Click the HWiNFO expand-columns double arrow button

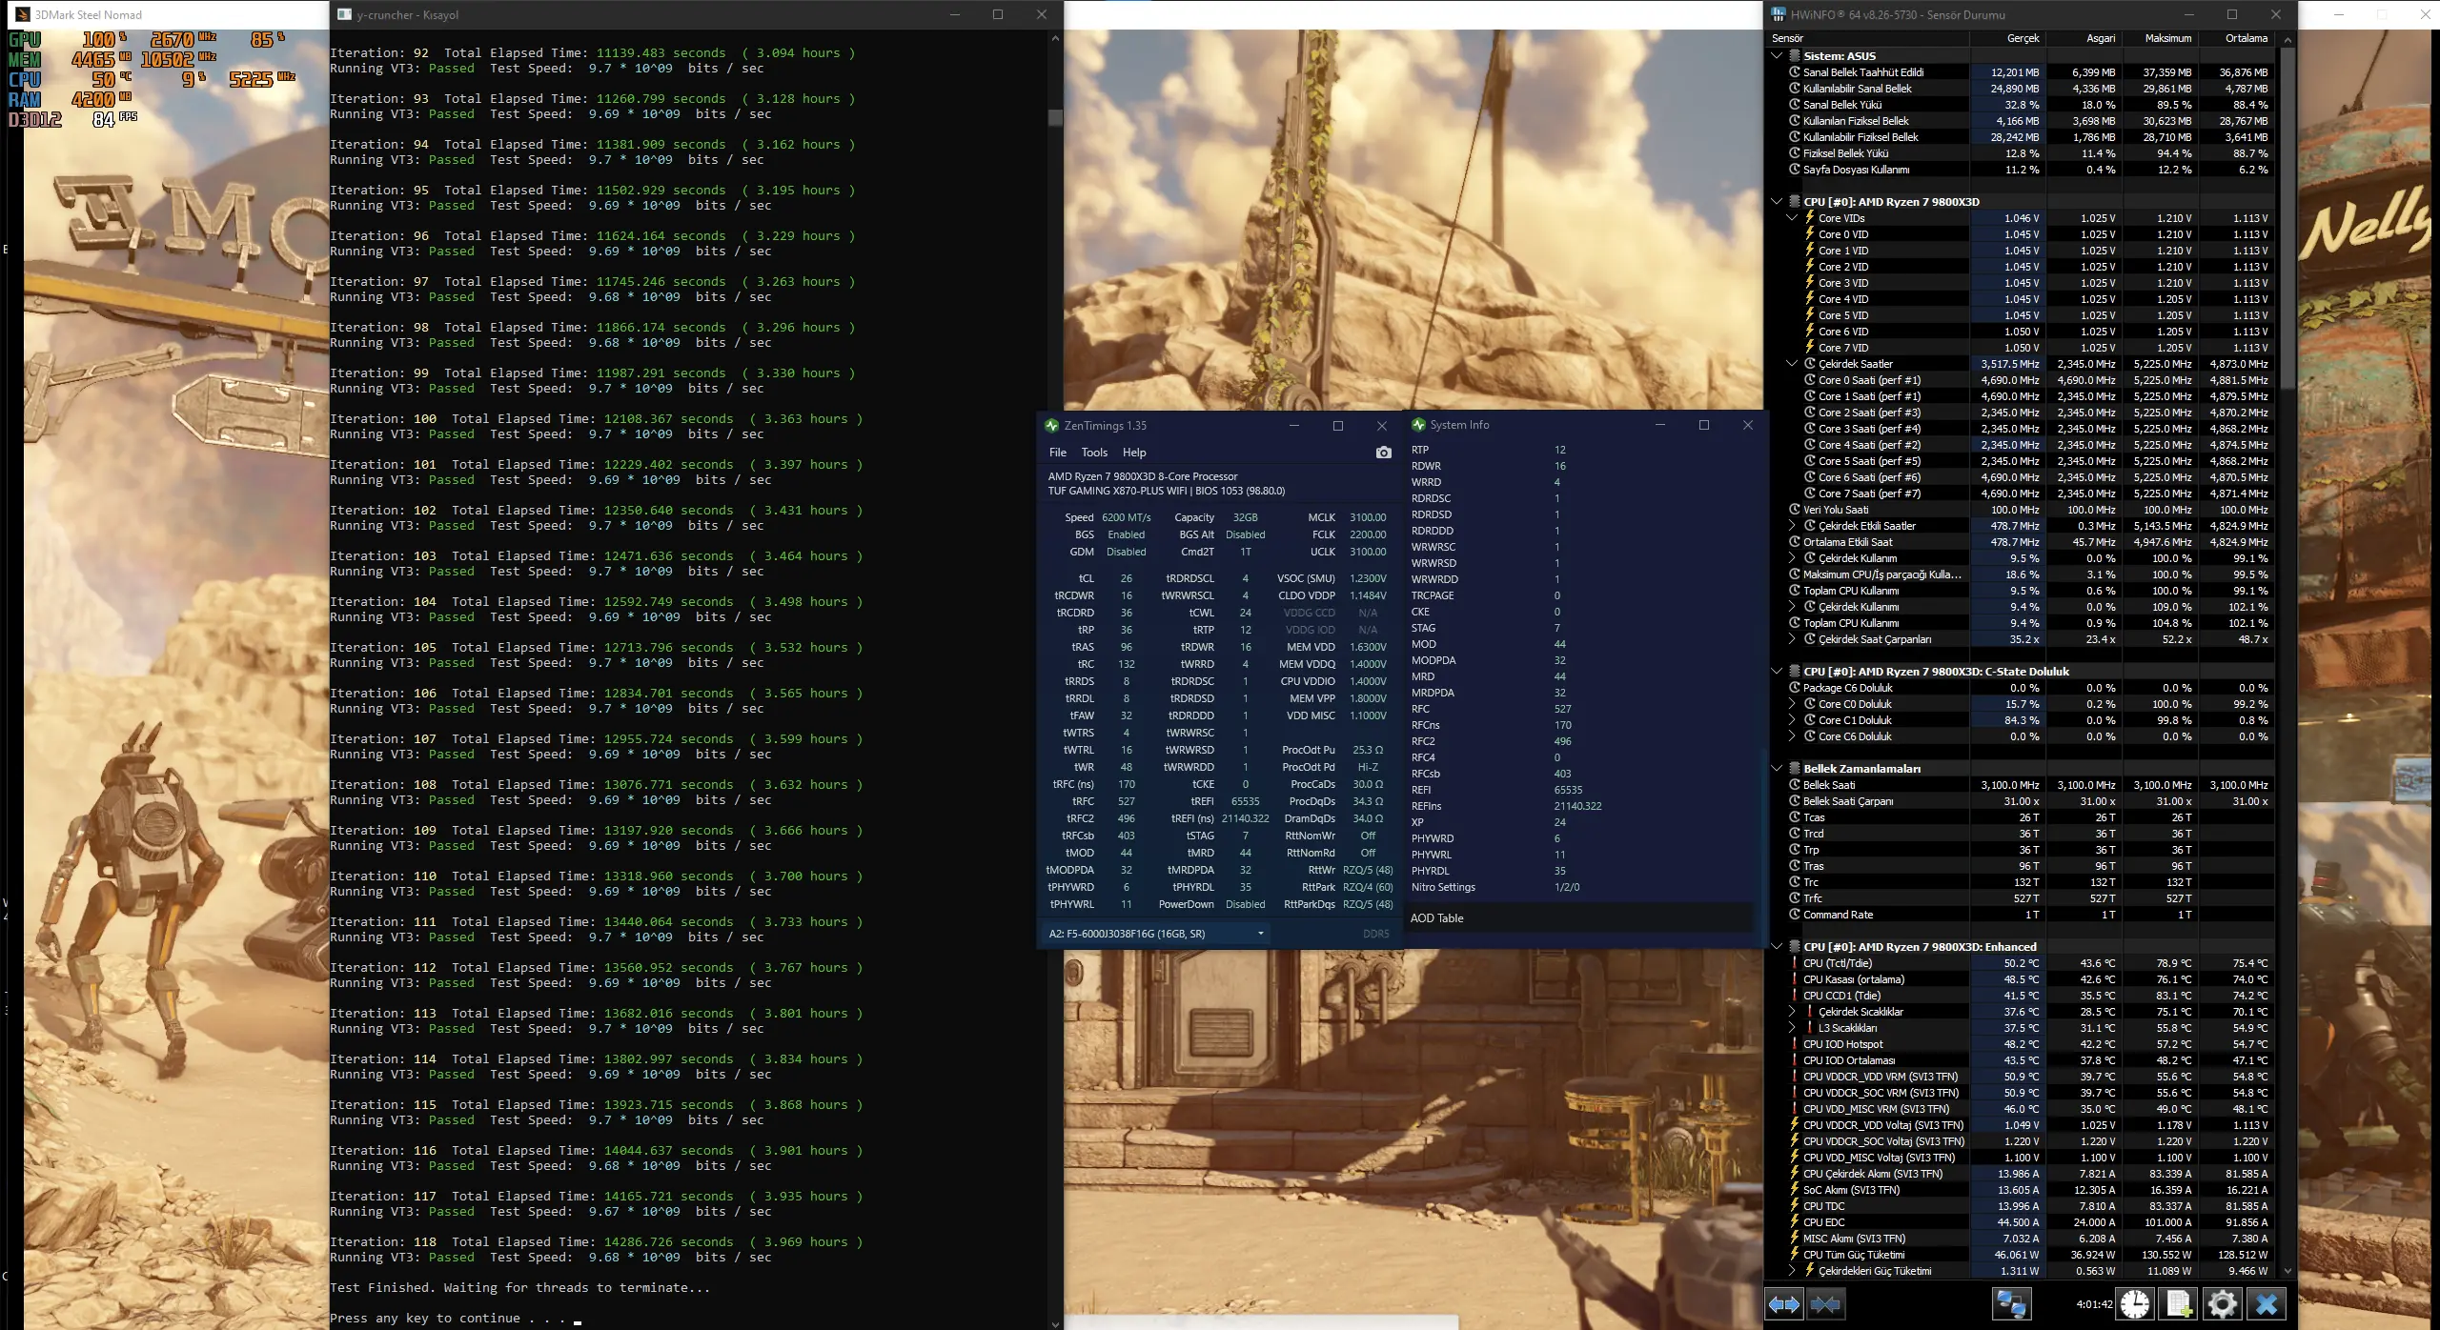[1783, 1303]
